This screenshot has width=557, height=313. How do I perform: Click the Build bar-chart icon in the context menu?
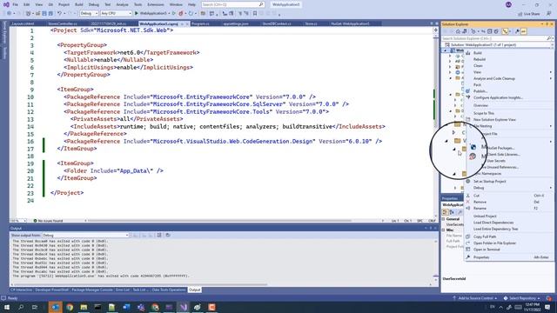[468, 53]
